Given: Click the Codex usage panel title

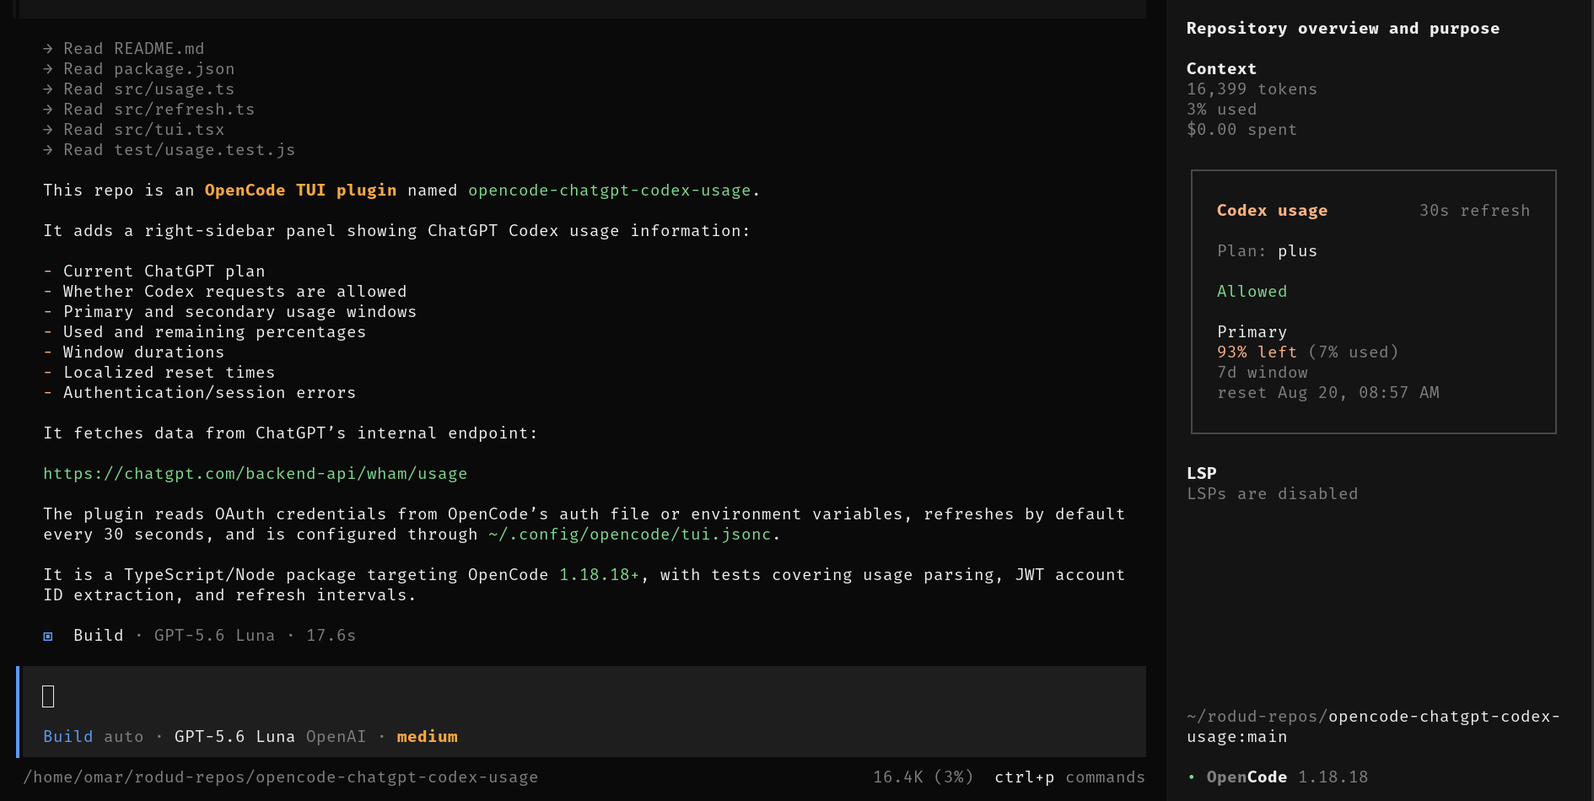Looking at the screenshot, I should pos(1272,211).
